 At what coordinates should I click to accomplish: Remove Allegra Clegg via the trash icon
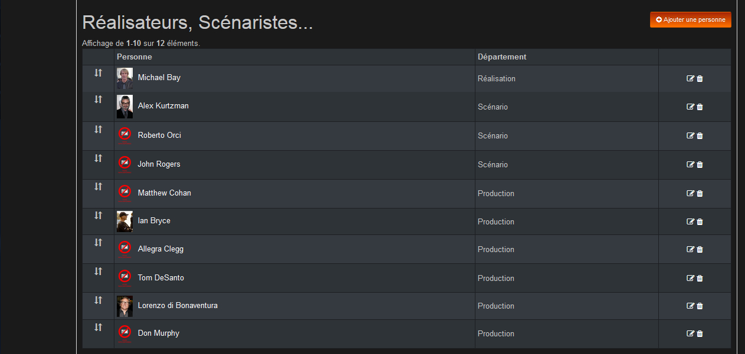coord(700,250)
